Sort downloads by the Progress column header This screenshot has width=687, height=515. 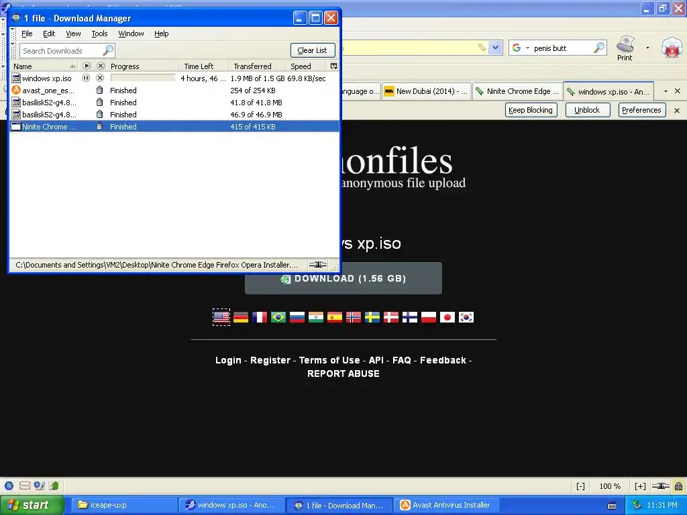coord(144,66)
